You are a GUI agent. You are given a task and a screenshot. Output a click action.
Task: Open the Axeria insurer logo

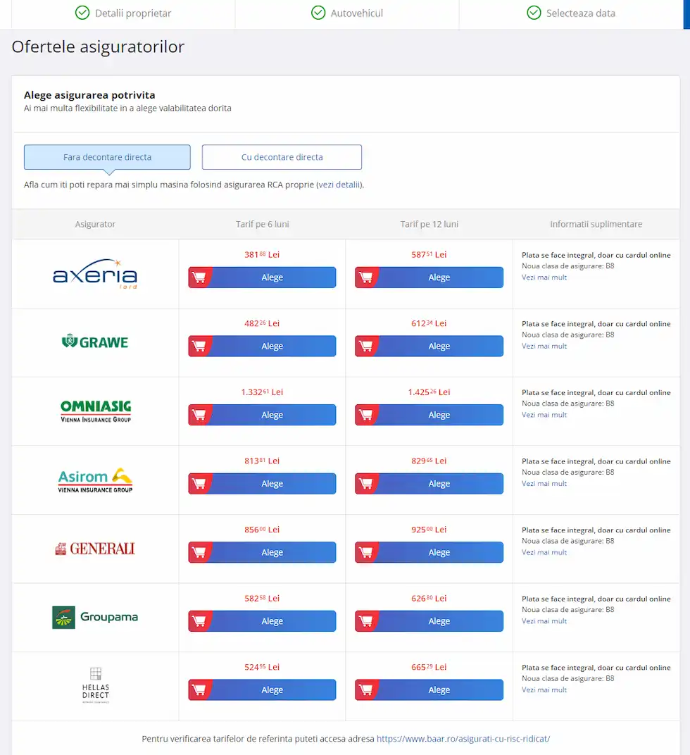[95, 274]
